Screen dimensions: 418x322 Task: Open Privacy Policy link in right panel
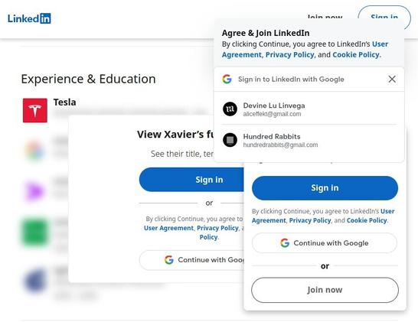pyautogui.click(x=310, y=220)
